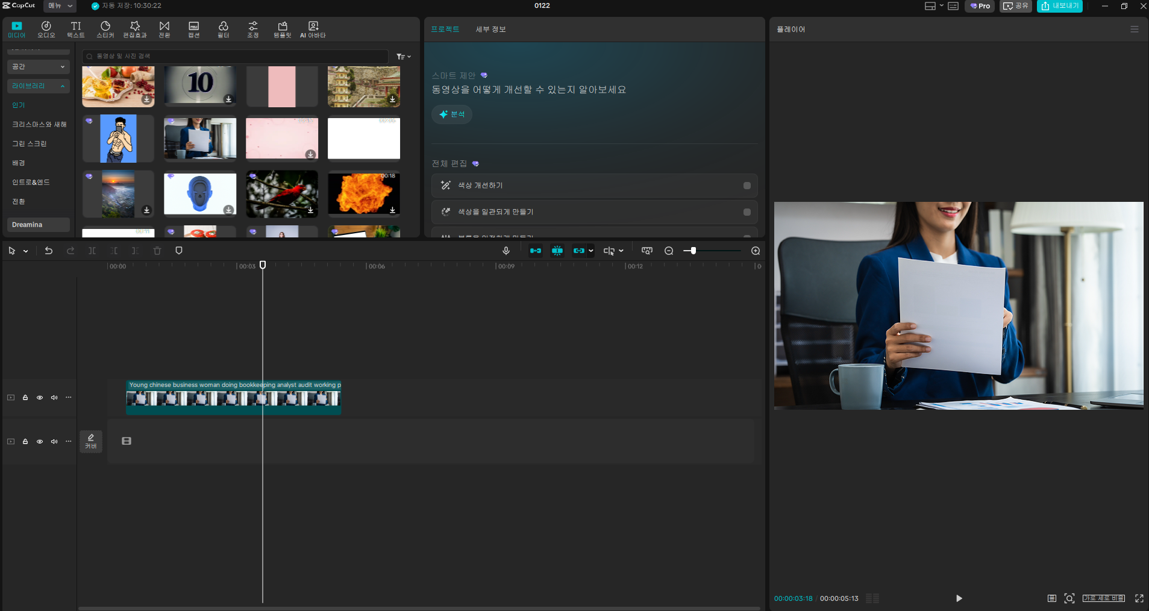Hide the cover main track with eye icon
This screenshot has width=1149, height=611.
(x=40, y=442)
